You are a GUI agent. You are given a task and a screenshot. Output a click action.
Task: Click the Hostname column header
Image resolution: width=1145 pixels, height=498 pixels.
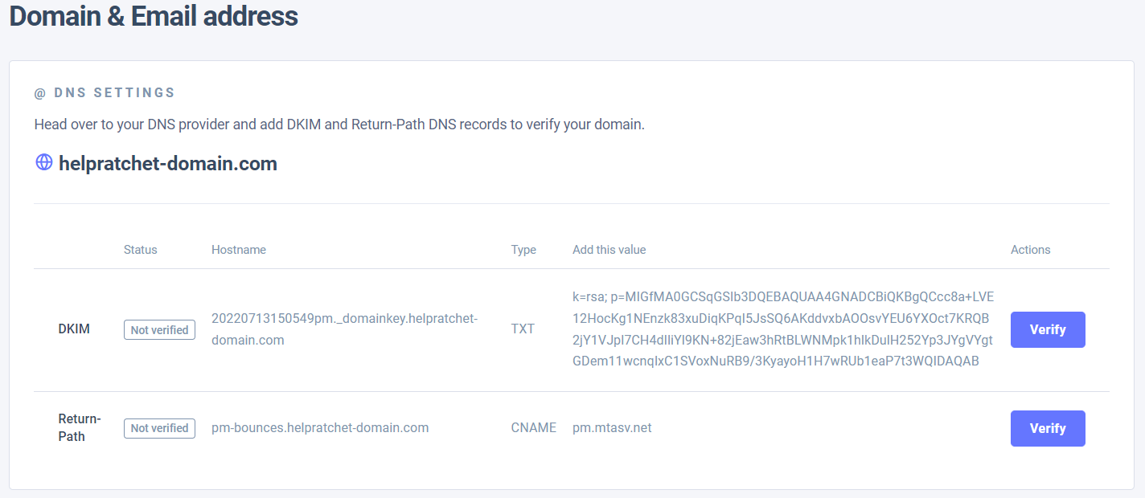(x=239, y=250)
